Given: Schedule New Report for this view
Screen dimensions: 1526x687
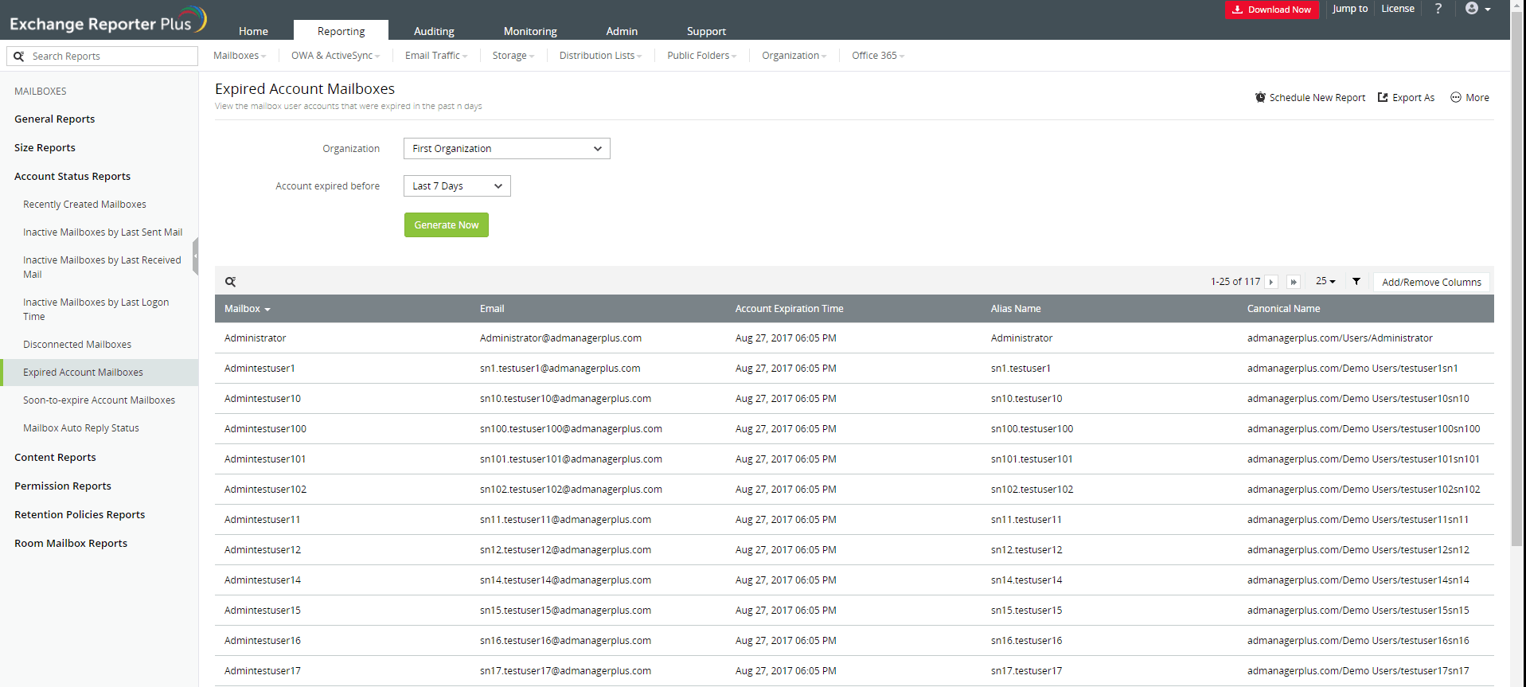Looking at the screenshot, I should 1310,98.
